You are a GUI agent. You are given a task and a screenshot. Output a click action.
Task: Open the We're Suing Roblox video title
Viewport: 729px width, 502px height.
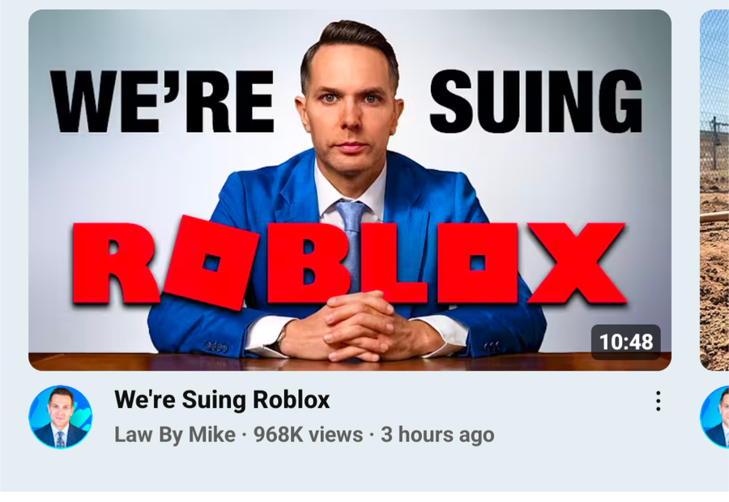[222, 400]
